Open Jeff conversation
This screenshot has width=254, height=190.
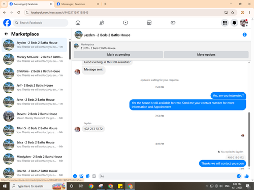tap(34, 88)
